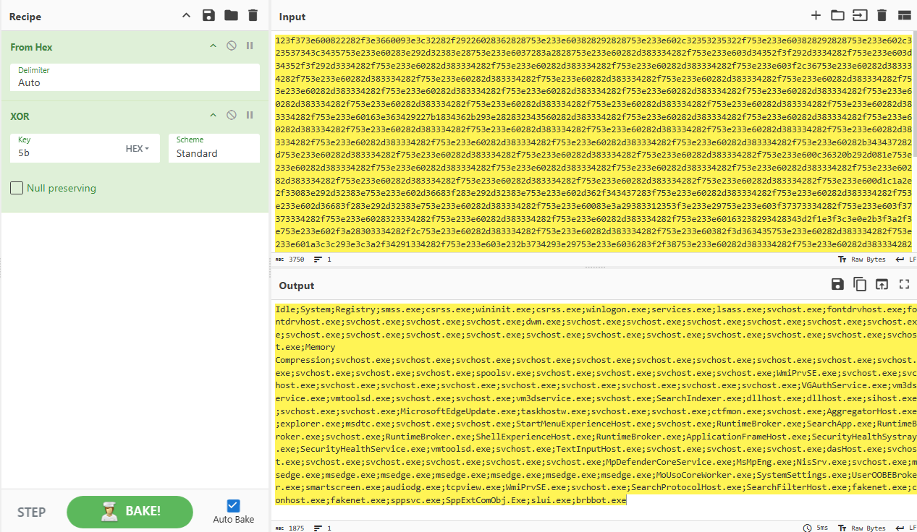
Task: Set breakpoint on From Hex operation
Action: pyautogui.click(x=250, y=46)
